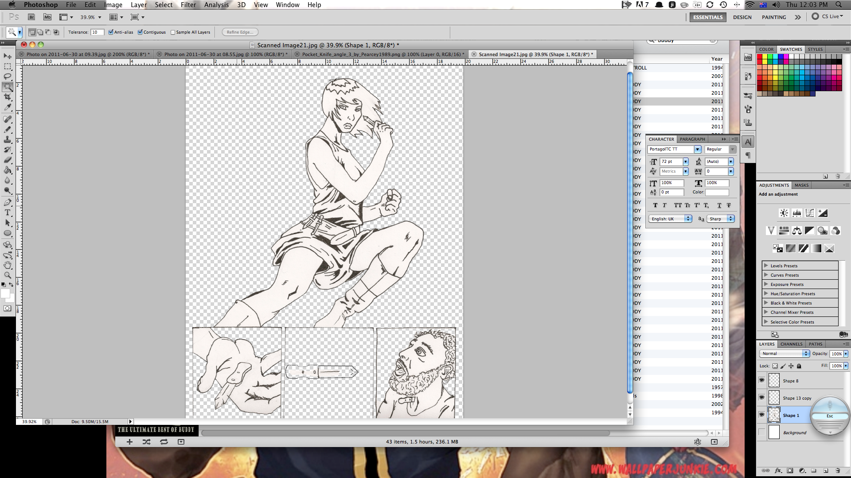
Task: Select the Essentials workspace
Action: pos(708,17)
